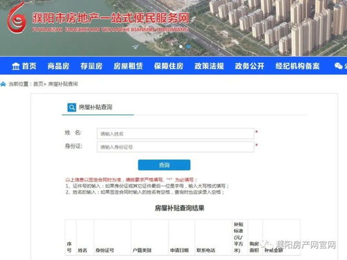347x260 pixels.
Task: Focus the 身份证 input field
Action: [x=176, y=147]
